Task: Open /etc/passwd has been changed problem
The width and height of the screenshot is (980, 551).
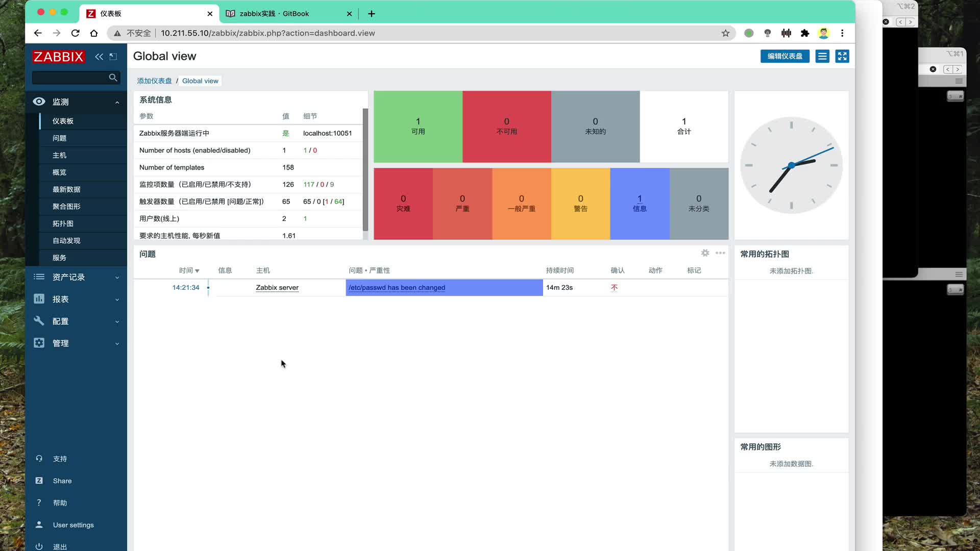Action: click(397, 288)
